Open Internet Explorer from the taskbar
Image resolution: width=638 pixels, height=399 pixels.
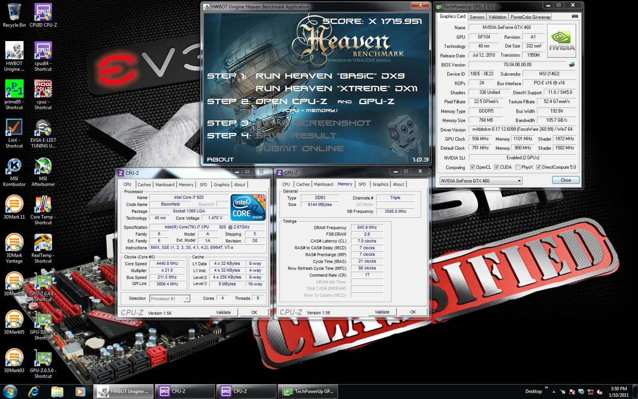coord(33,391)
